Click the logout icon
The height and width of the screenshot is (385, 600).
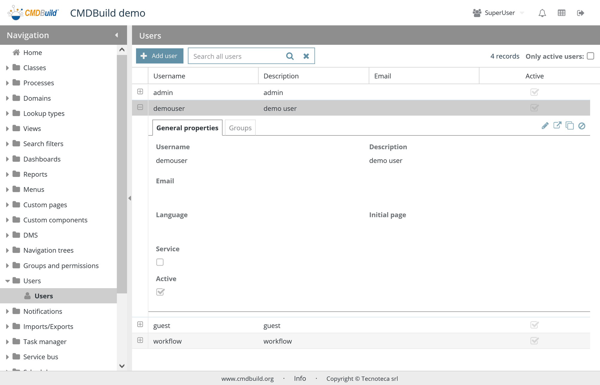(x=580, y=13)
